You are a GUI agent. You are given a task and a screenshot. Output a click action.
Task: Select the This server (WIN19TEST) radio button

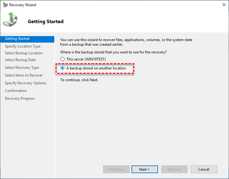click(x=63, y=59)
